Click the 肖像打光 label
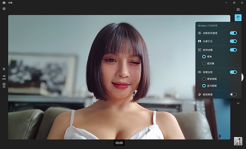Screen dimensions: 246x149 pyautogui.click(x=208, y=41)
